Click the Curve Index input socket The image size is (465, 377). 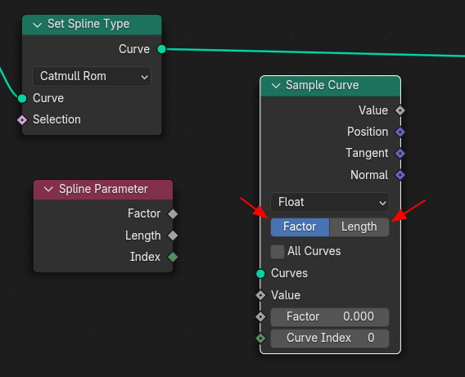[260, 339]
